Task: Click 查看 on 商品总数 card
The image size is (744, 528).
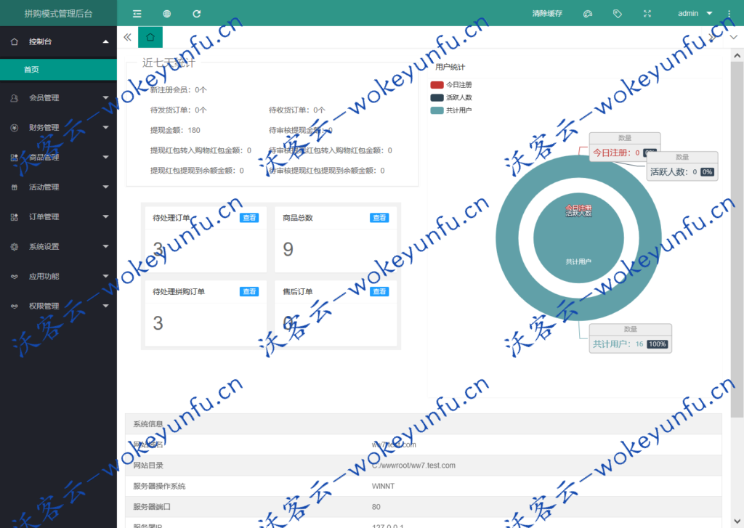Action: click(x=379, y=218)
